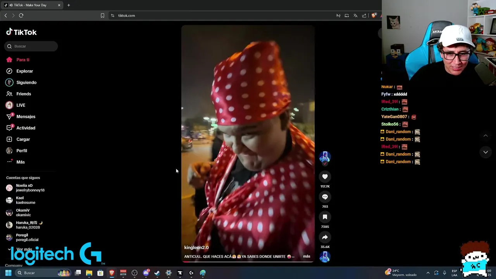The width and height of the screenshot is (496, 279).
Task: Open Peregil peregil.oficial account
Action: 22,238
